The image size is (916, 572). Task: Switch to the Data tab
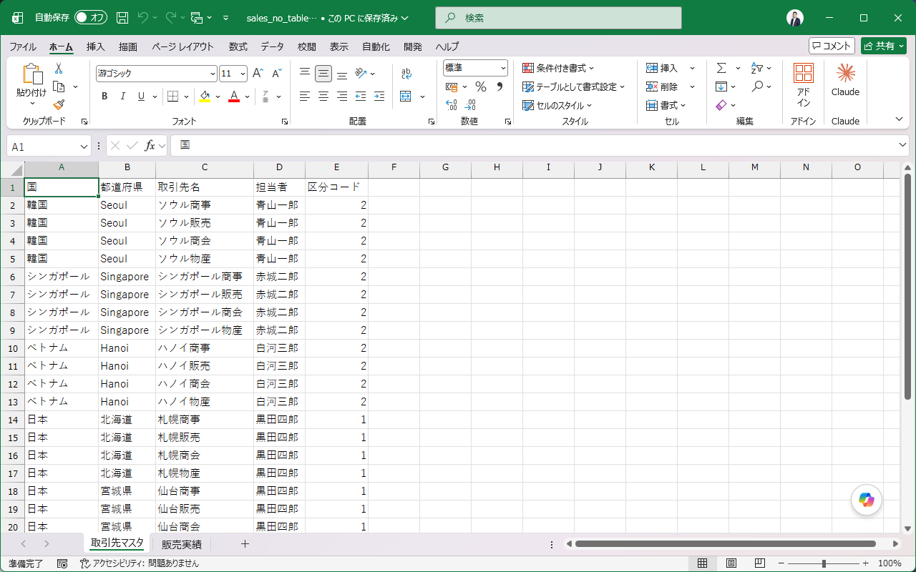coord(272,46)
